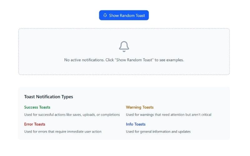Click the Warning Toasts description text
Viewport: 250px width, 156px height.
point(168,115)
